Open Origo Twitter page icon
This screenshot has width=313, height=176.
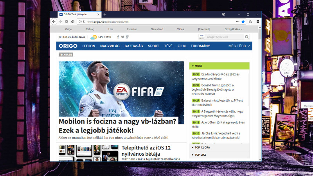pyautogui.click(x=122, y=37)
